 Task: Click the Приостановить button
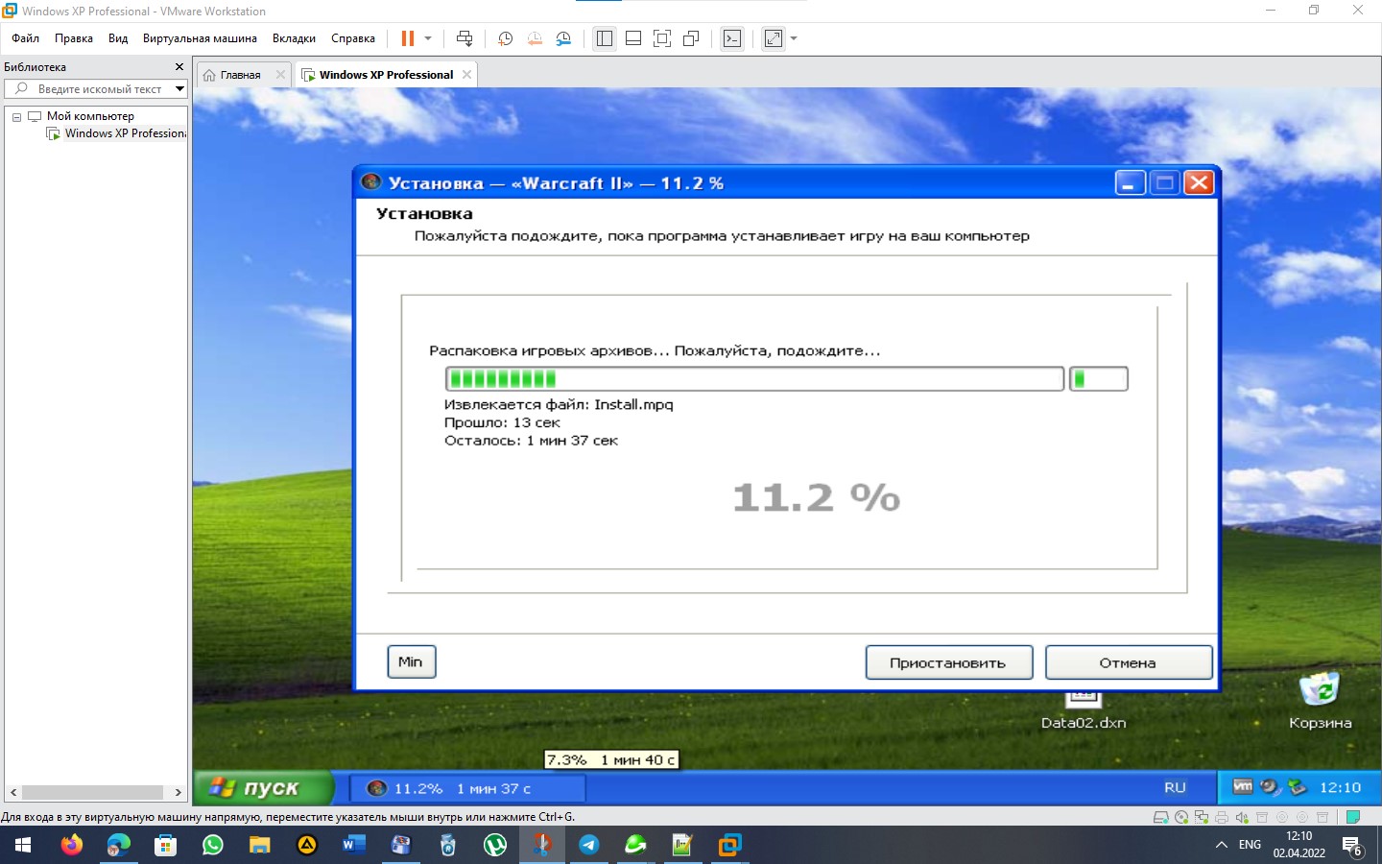[x=948, y=662]
